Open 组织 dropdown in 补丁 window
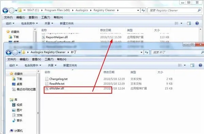This screenshot has width=204, height=134. click(13, 65)
